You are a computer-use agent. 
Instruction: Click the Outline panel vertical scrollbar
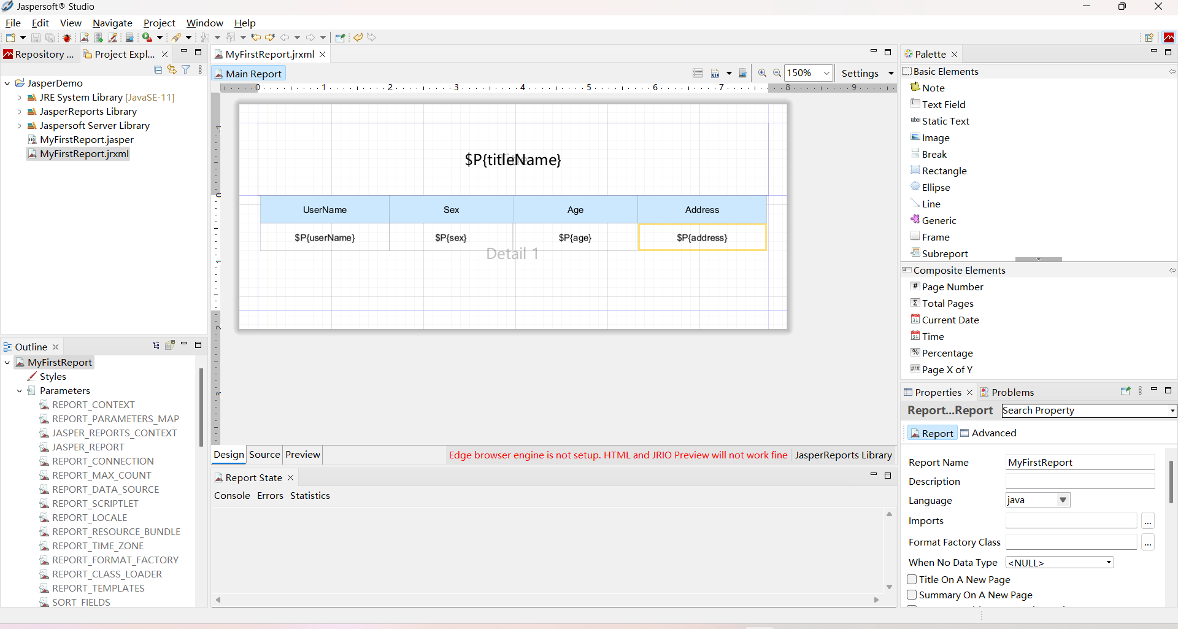click(x=201, y=407)
